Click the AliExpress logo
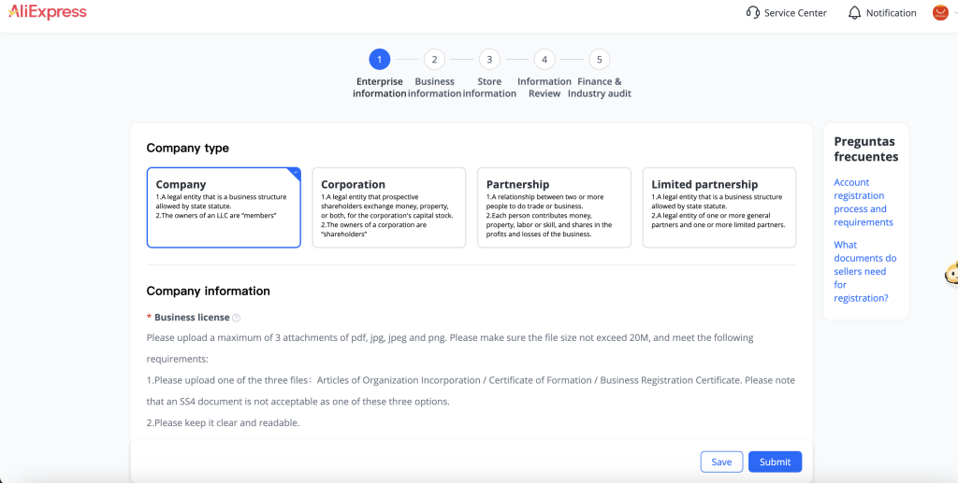 point(47,12)
